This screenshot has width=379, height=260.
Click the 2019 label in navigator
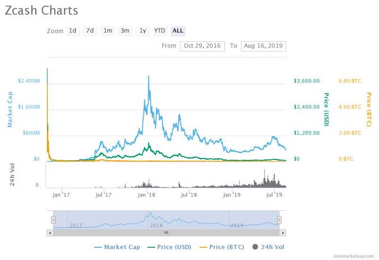237,226
